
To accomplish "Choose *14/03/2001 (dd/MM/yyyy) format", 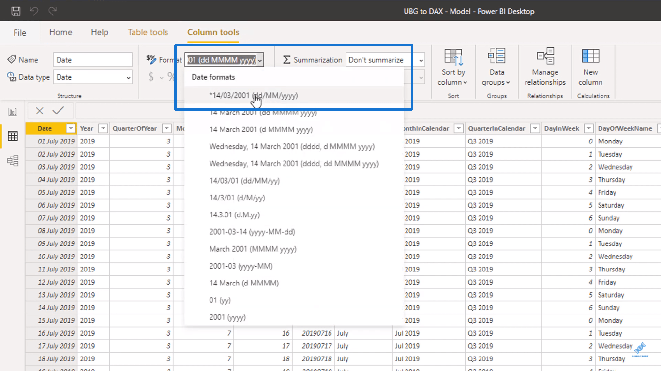I will pyautogui.click(x=294, y=96).
